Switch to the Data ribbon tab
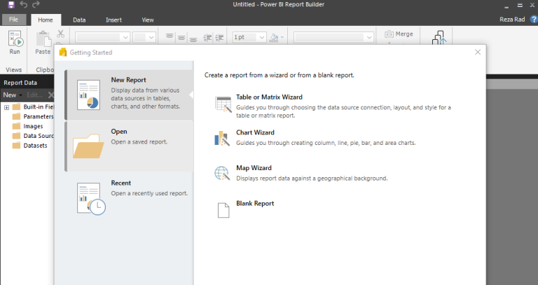The width and height of the screenshot is (538, 285). (x=79, y=20)
